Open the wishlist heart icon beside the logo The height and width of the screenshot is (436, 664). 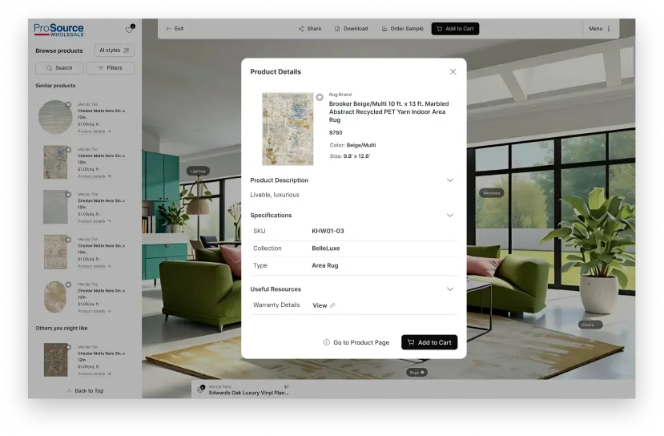pos(129,30)
